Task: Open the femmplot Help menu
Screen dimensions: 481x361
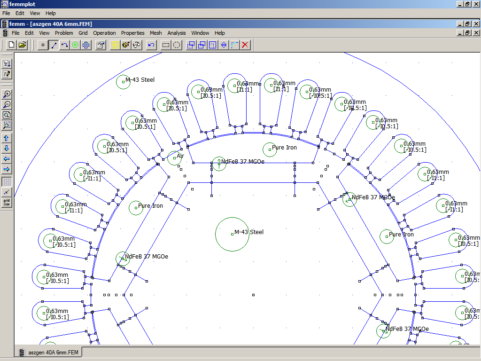Action: coord(50,13)
